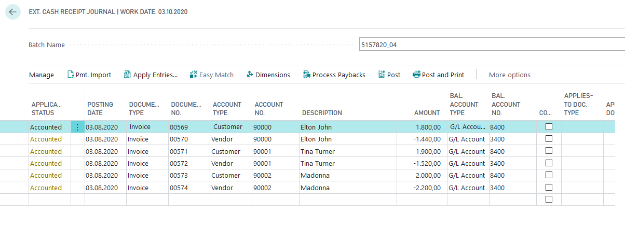625x229 pixels.
Task: Click Madonna description on row 00574
Action: pyautogui.click(x=315, y=188)
